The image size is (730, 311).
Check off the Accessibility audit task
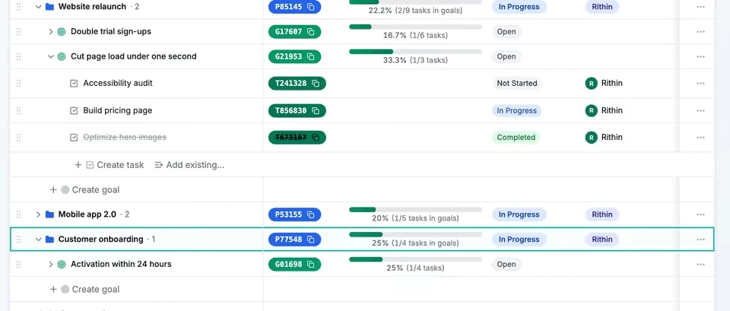(74, 84)
